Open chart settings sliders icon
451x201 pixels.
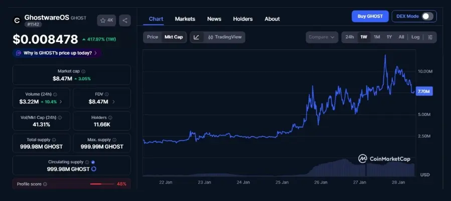pos(430,37)
